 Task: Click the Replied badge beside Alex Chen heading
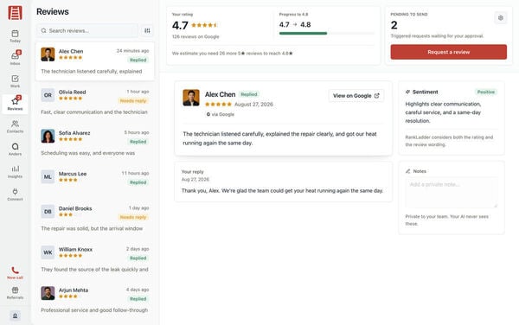click(x=249, y=94)
